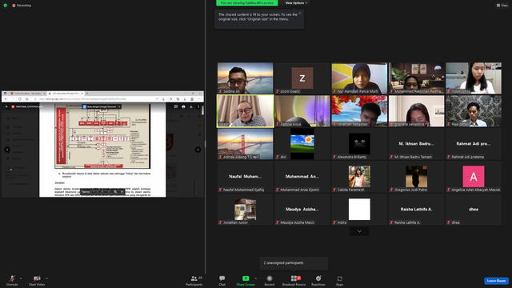Click zoom-in plus in PDF page controls
This screenshot has width=512, height=288.
pos(122,192)
